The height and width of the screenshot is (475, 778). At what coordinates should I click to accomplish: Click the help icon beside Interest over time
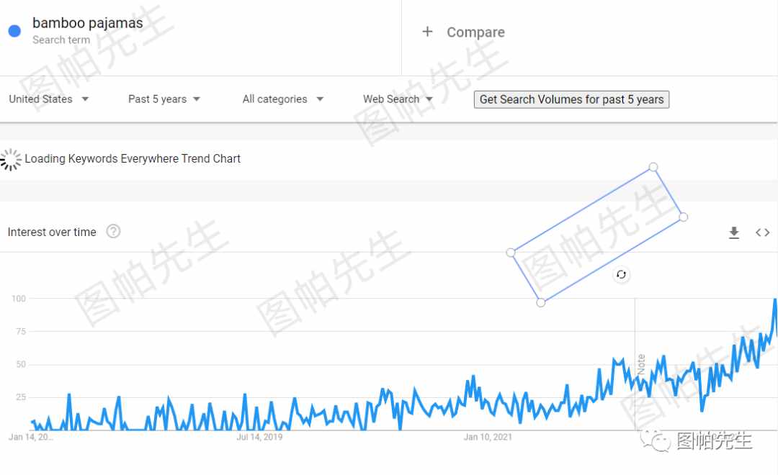[x=113, y=232]
